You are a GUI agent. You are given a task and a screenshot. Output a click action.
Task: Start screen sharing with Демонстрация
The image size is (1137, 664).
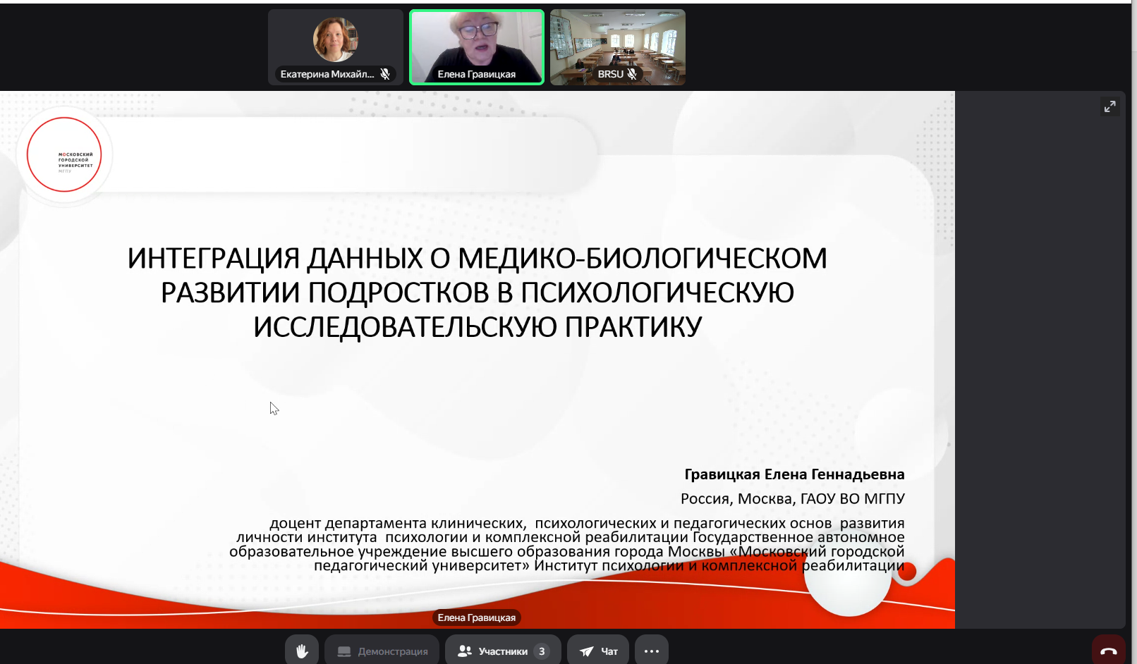382,651
